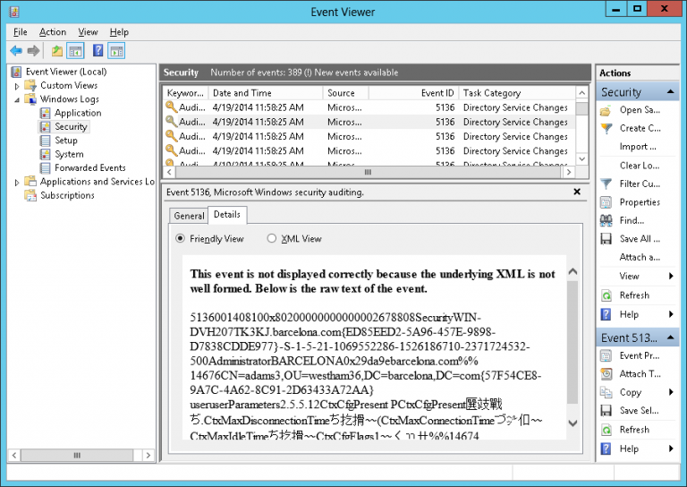The height and width of the screenshot is (487, 687).
Task: Click the Properties action icon
Action: coord(606,202)
